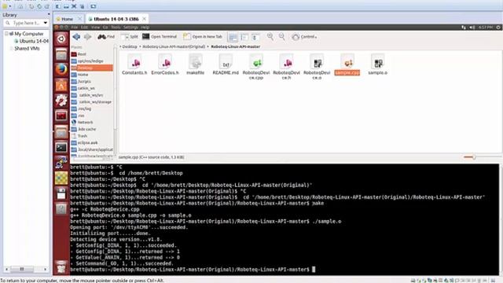The width and height of the screenshot is (503, 283).
Task: Adjust the icon zoom slider
Action: pyautogui.click(x=473, y=157)
